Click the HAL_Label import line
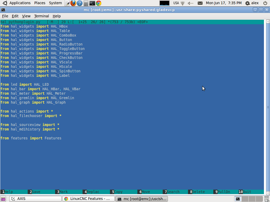This screenshot has height=202, width=270. 35,75
